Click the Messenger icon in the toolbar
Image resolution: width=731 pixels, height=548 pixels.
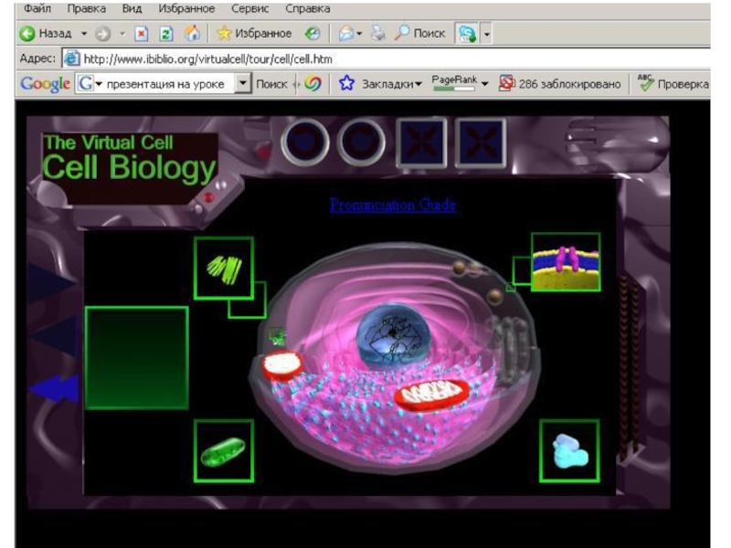(x=467, y=34)
